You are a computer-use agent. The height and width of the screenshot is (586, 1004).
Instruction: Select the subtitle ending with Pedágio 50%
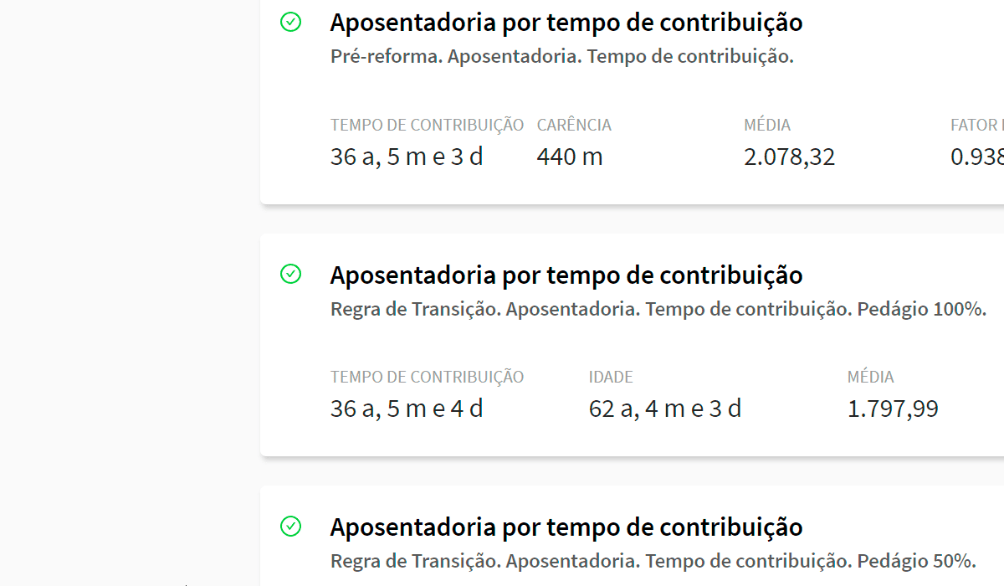(x=653, y=561)
